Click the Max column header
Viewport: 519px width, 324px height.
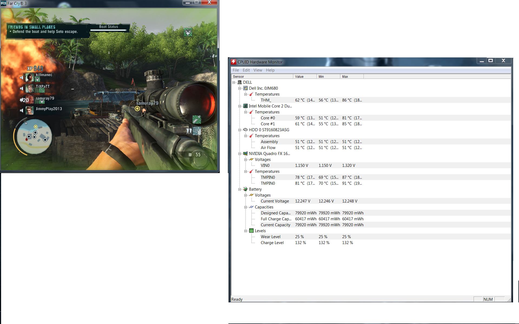352,76
